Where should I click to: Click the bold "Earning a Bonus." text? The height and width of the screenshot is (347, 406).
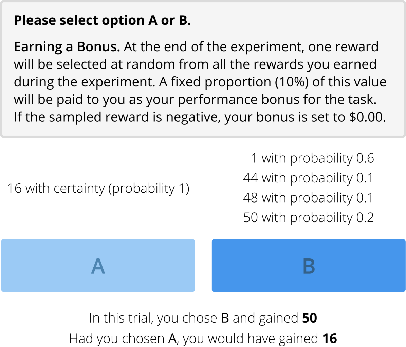coord(67,47)
